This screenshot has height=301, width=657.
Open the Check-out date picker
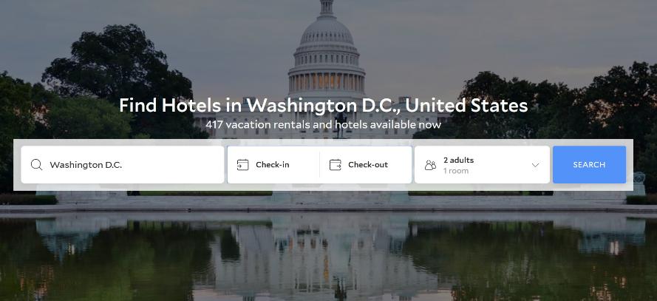366,165
